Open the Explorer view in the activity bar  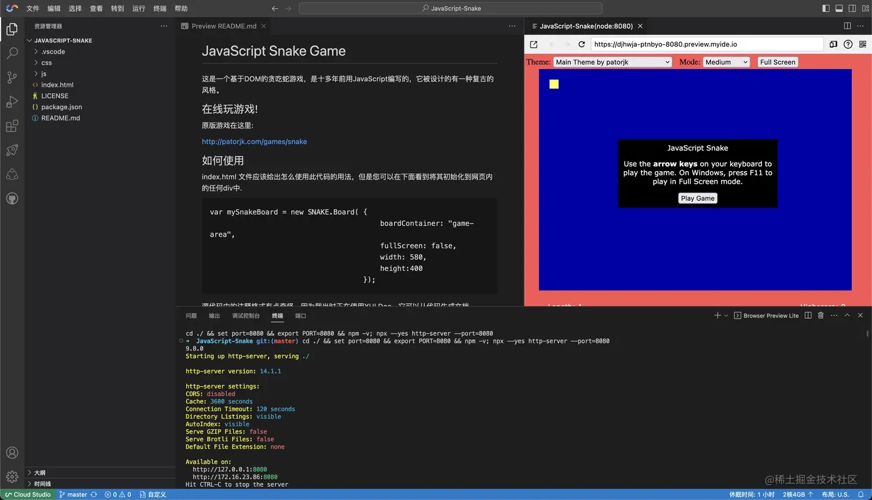pyautogui.click(x=12, y=29)
